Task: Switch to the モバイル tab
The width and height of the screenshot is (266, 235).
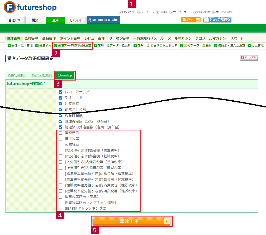Action: click(76, 20)
